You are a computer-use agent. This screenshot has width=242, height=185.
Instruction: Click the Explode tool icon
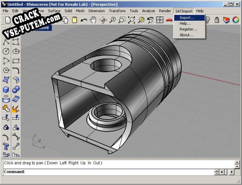pos(16,109)
